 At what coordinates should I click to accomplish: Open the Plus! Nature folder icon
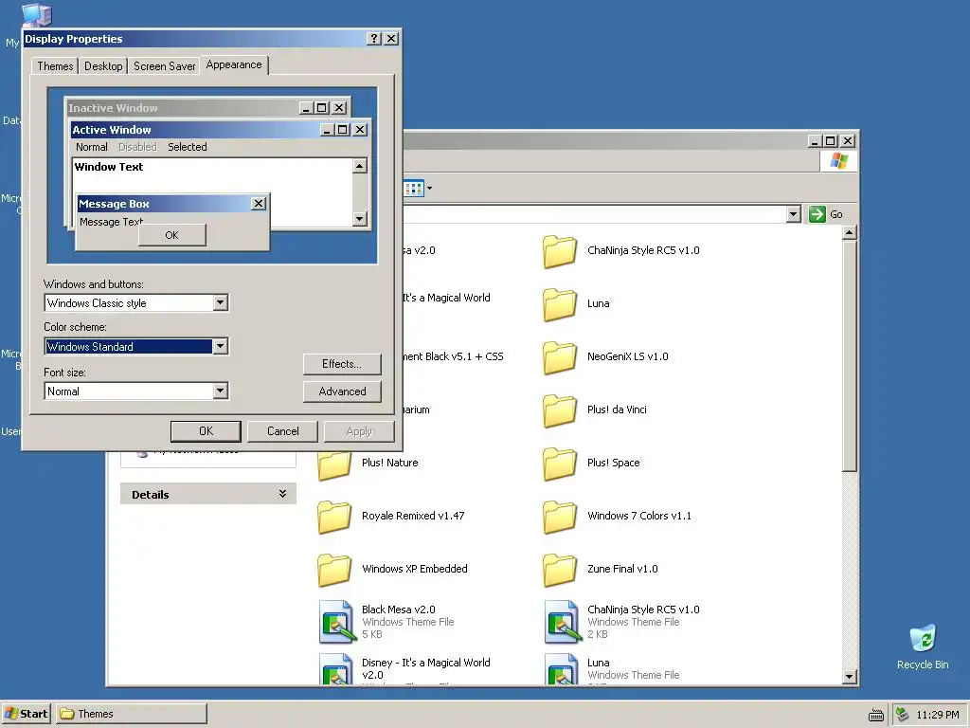pos(334,464)
